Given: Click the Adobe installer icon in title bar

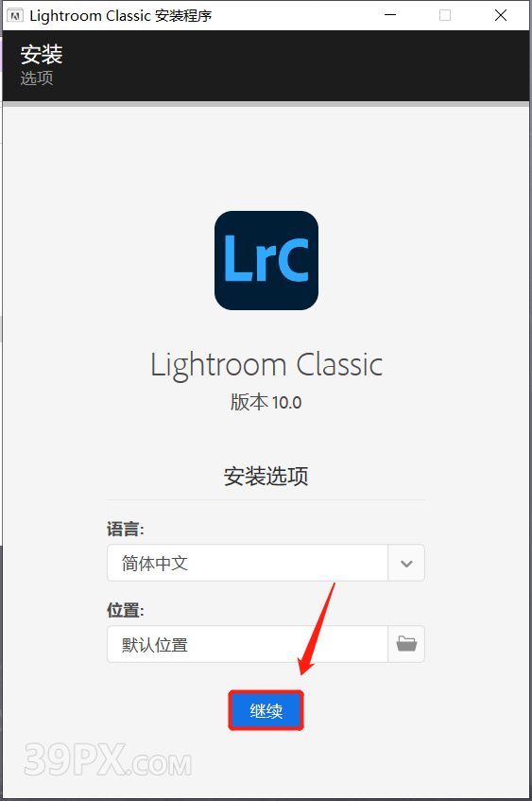Looking at the screenshot, I should click(15, 15).
